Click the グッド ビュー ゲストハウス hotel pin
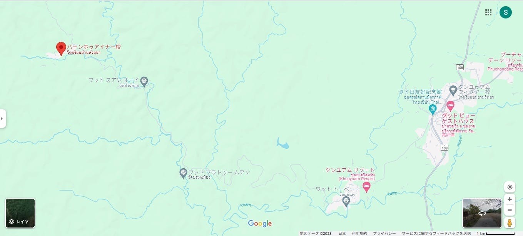 [x=450, y=105]
